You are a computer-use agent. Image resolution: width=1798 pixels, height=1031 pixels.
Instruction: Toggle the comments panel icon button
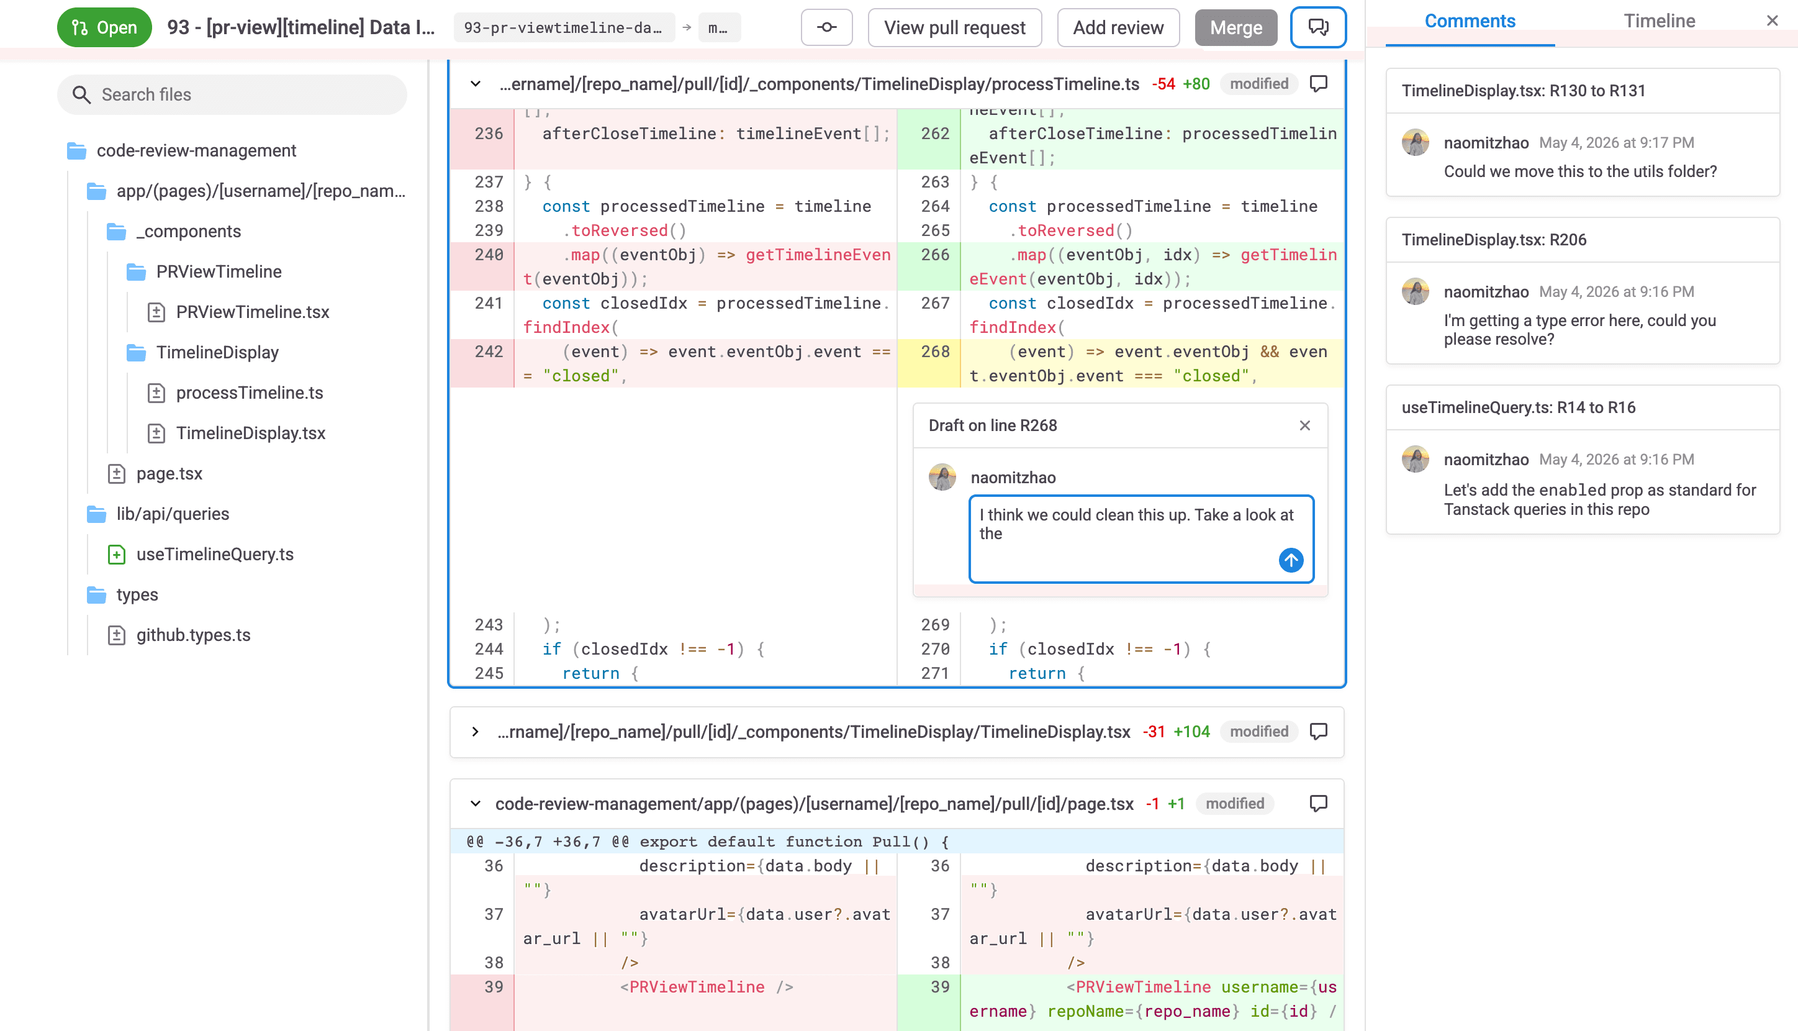[x=1317, y=27]
